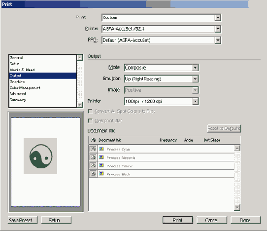267x231 pixels.
Task: Toggle printer icon for Process Black ink
Action: [93, 174]
